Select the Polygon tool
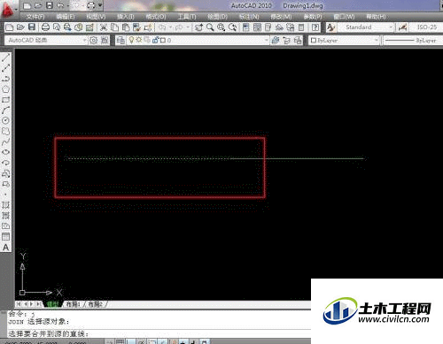This screenshot has width=443, height=344. tap(6, 89)
